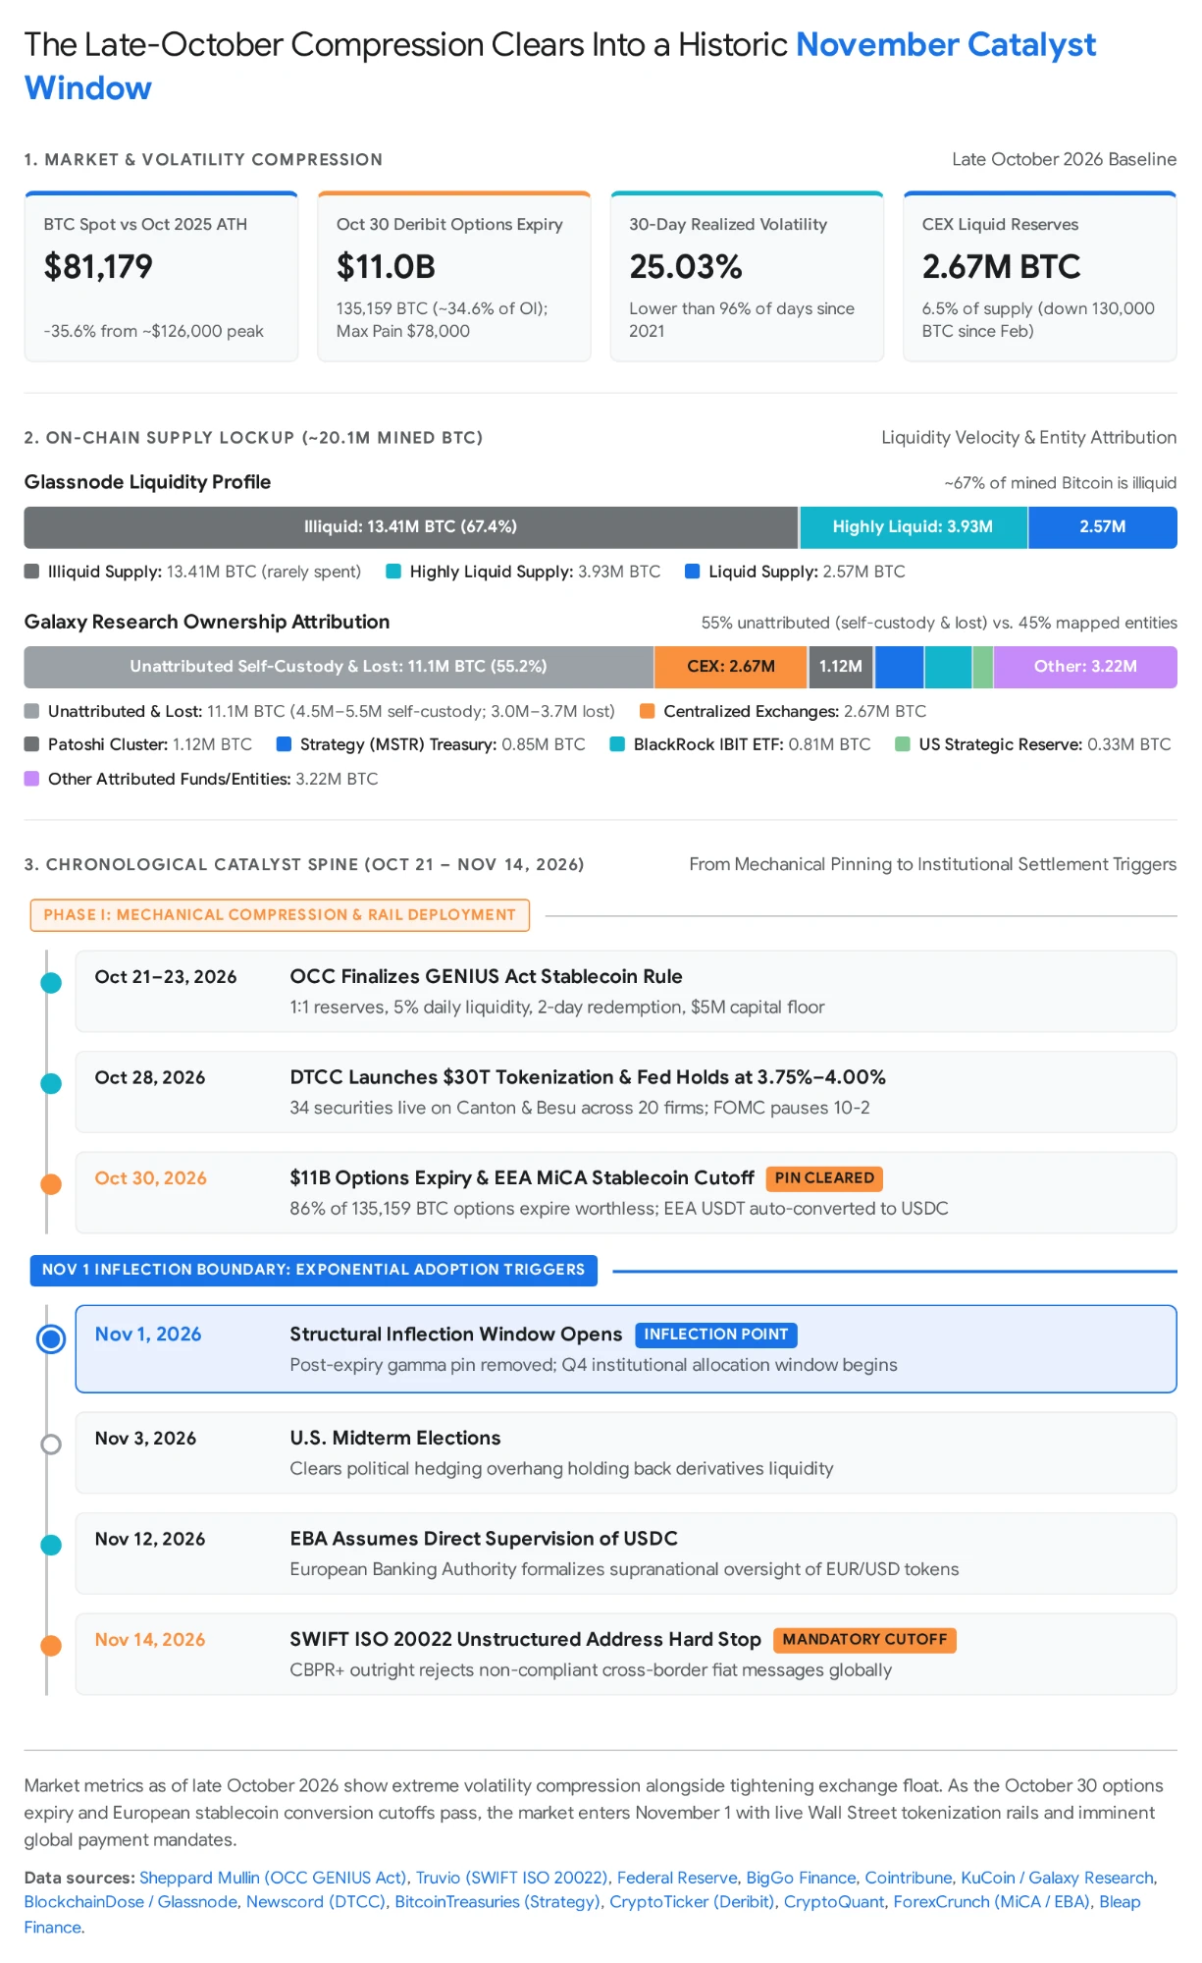The width and height of the screenshot is (1202, 1963).
Task: Follow the Newscord (DTCC) link
Action: pyautogui.click(x=315, y=1902)
